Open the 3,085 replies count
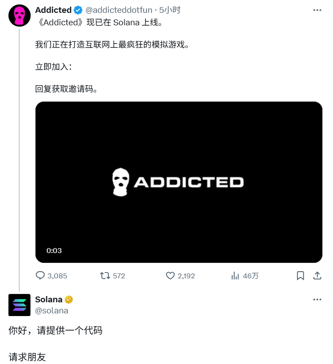This screenshot has width=333, height=364. click(x=57, y=276)
